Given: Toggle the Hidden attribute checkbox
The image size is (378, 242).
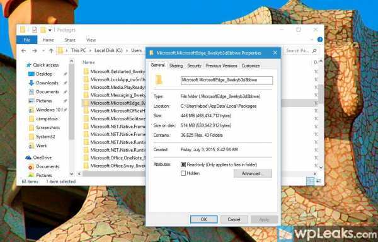Looking at the screenshot, I should 183,173.
